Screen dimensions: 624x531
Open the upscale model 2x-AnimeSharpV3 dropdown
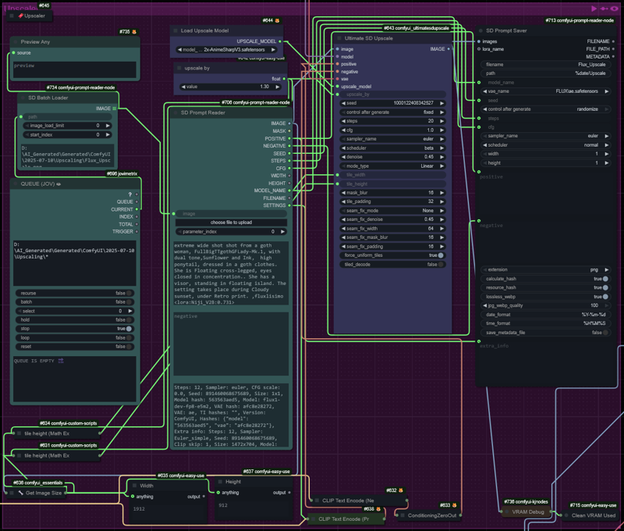click(x=227, y=50)
